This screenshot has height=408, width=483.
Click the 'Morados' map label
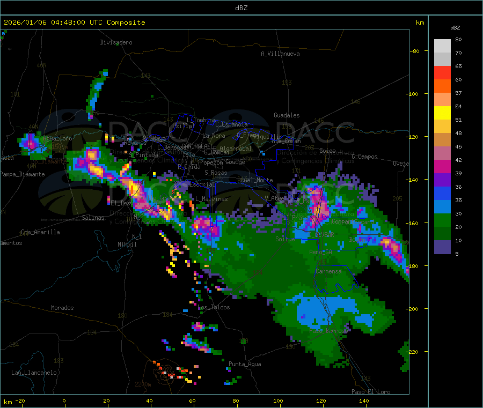tap(62, 308)
